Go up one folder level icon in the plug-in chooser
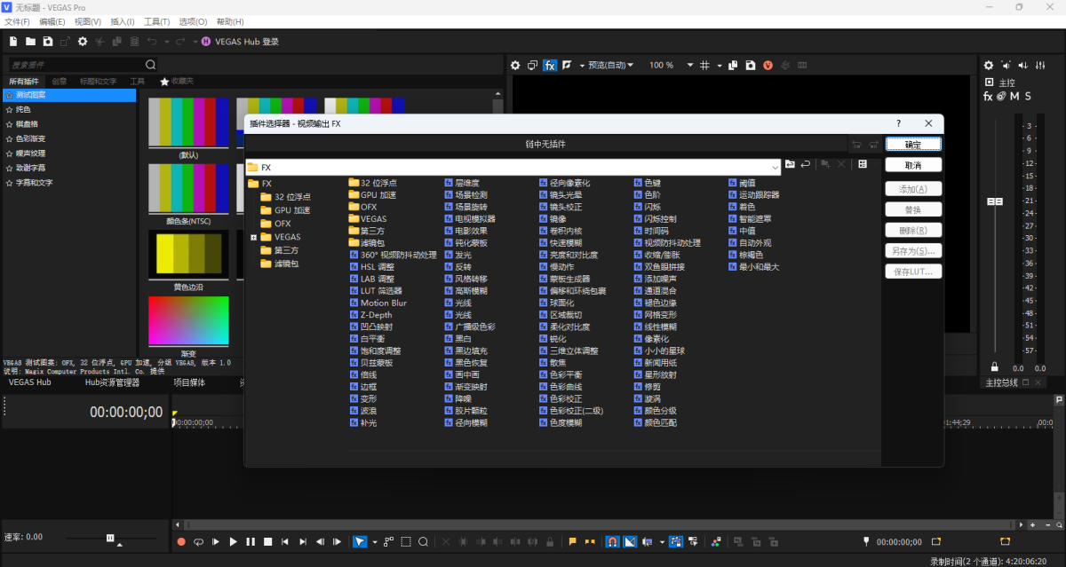 (790, 165)
